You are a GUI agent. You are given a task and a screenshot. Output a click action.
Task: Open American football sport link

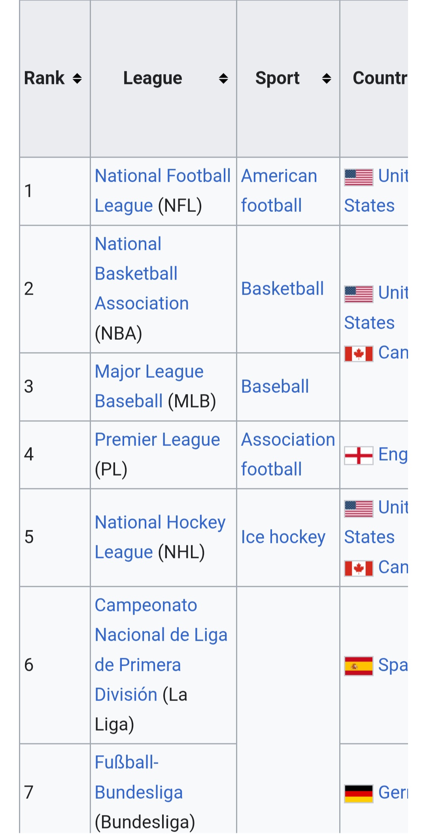pos(279,190)
